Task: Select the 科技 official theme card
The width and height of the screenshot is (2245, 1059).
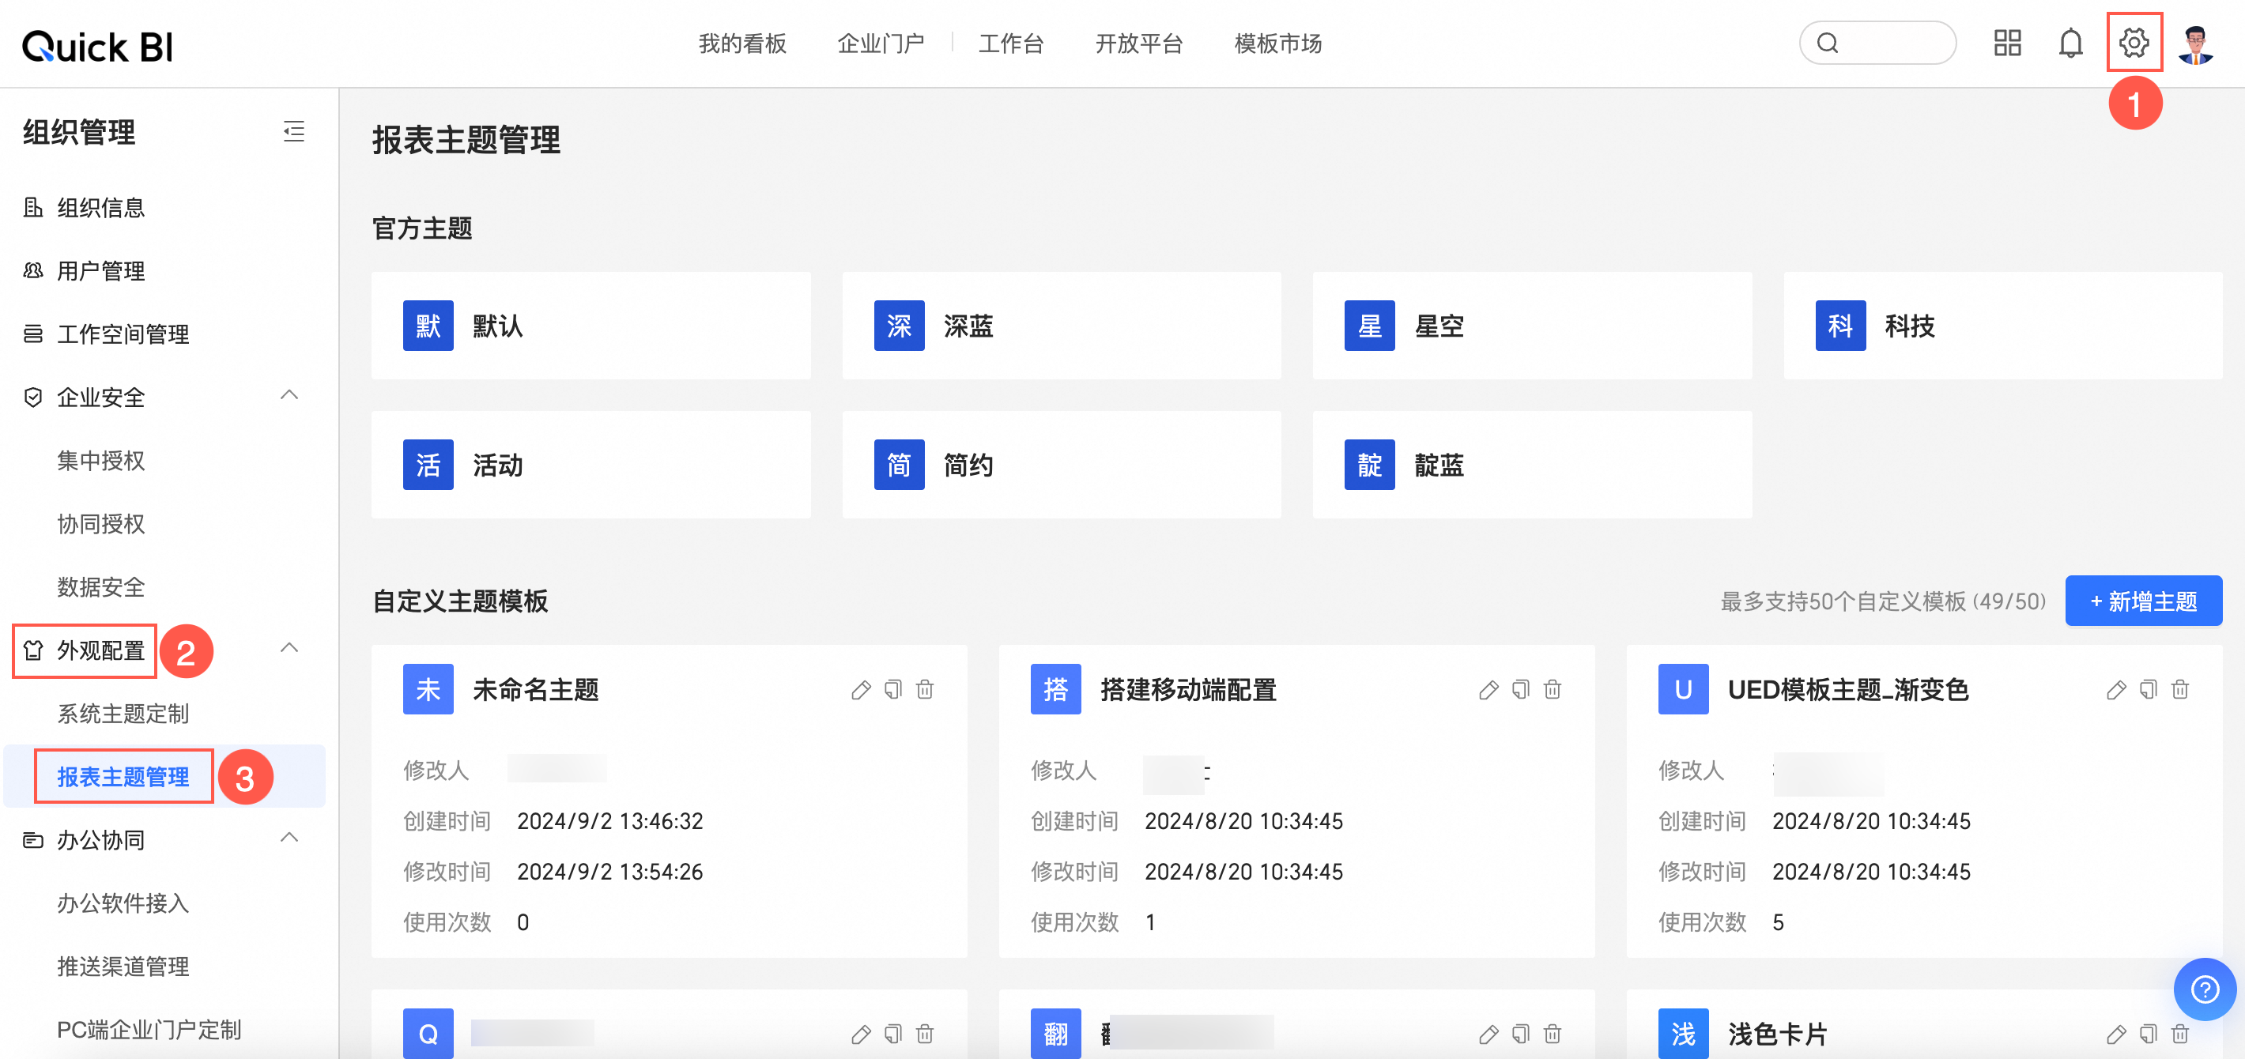Action: click(x=2002, y=326)
